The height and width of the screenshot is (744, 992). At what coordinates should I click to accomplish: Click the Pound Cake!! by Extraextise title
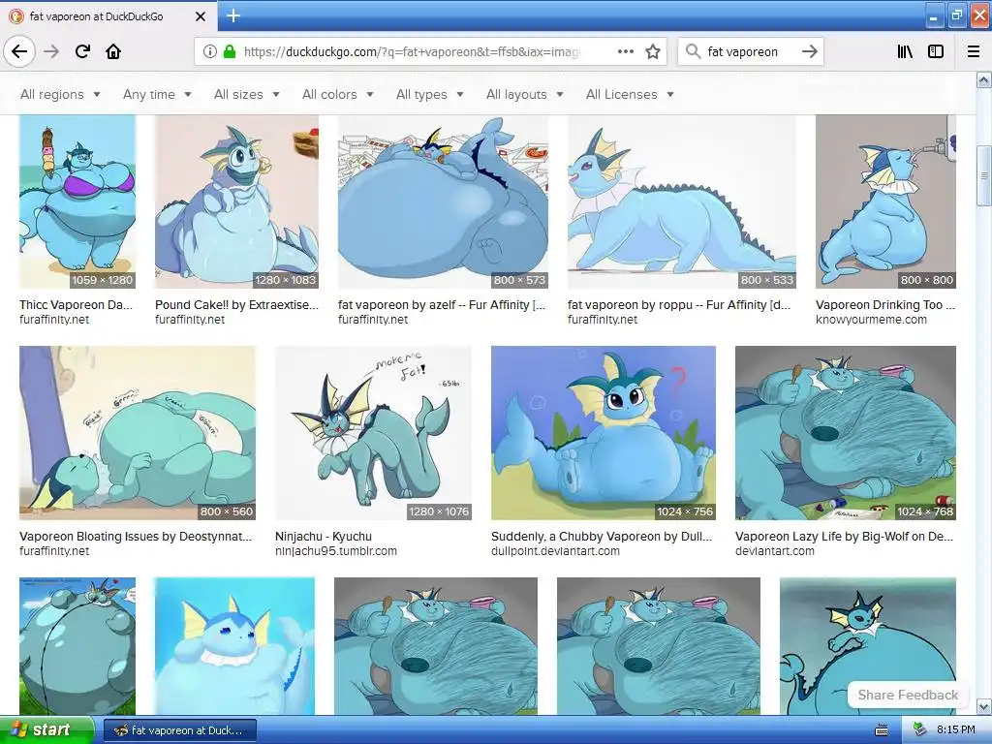click(236, 305)
